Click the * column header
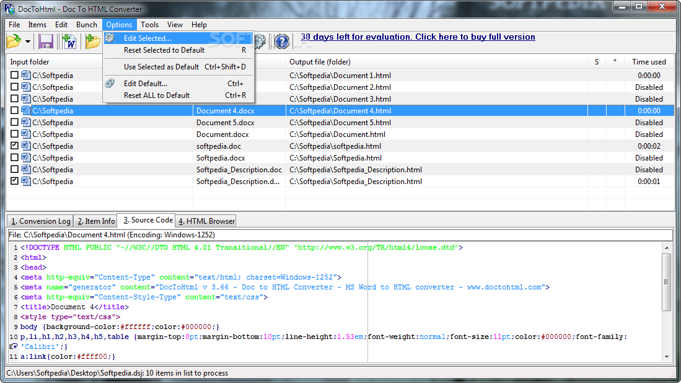This screenshot has height=383, width=681. point(615,61)
